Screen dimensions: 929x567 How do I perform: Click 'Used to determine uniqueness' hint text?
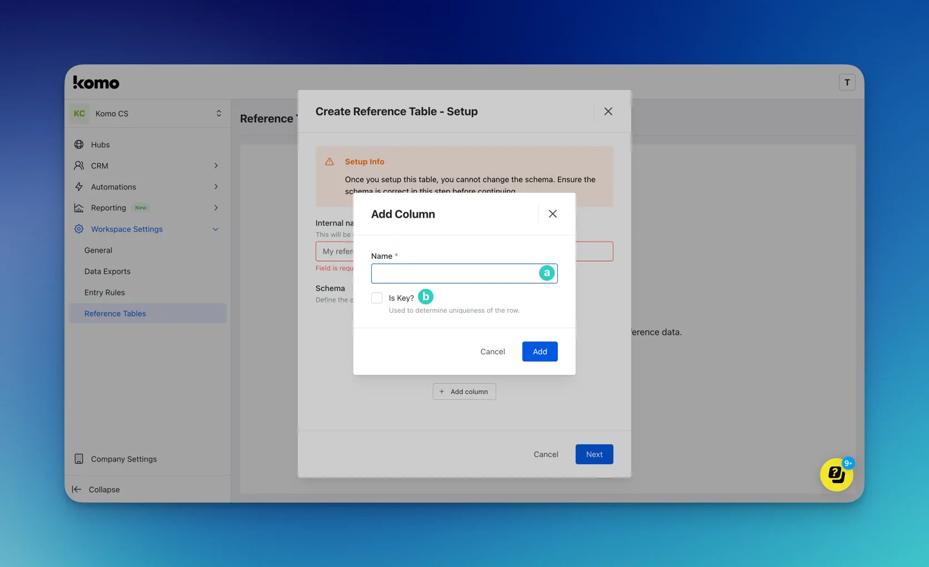click(454, 310)
